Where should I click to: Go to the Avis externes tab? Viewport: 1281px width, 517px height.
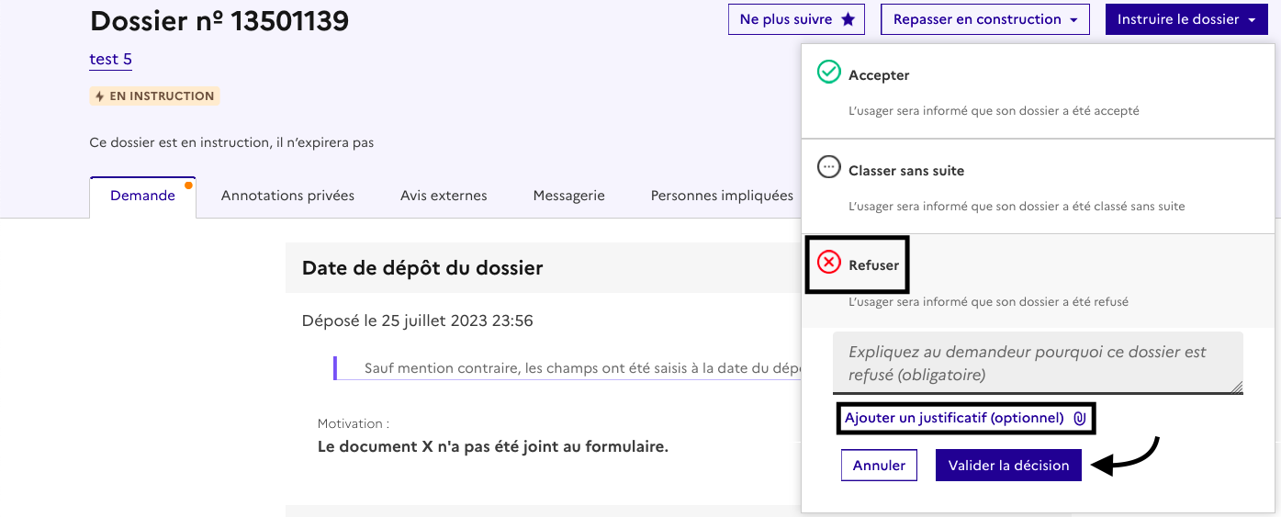pyautogui.click(x=444, y=196)
